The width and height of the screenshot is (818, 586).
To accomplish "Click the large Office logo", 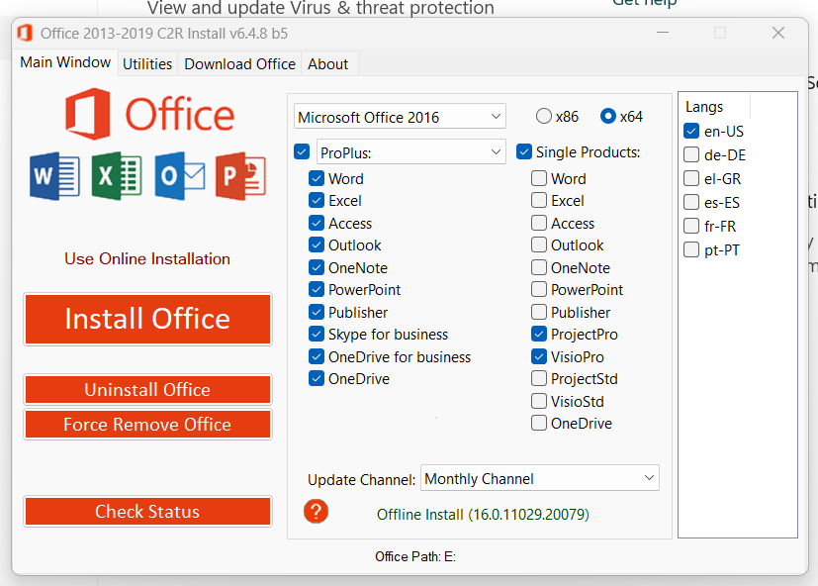I will (149, 114).
